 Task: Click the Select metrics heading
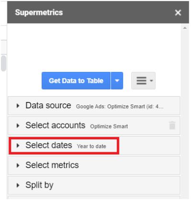click(52, 165)
